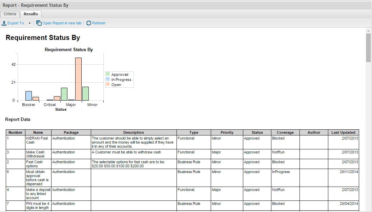This screenshot has width=372, height=212.
Task: Click the blue In Progress legend swatch
Action: coord(108,79)
